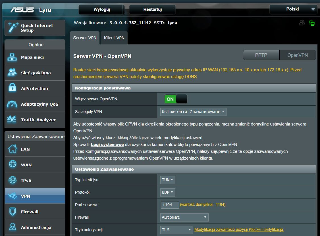Screen dimensions: 320x236
Task: Turn off the OpenVPN server switch
Action: [x=176, y=99]
